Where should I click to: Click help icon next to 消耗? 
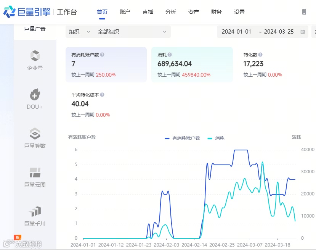pyautogui.click(x=170, y=55)
